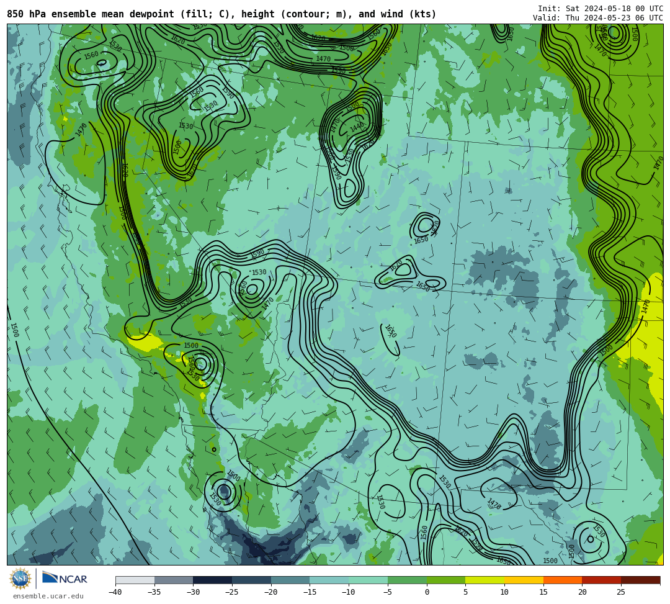Click the −35 colorbar tick label

[154, 592]
